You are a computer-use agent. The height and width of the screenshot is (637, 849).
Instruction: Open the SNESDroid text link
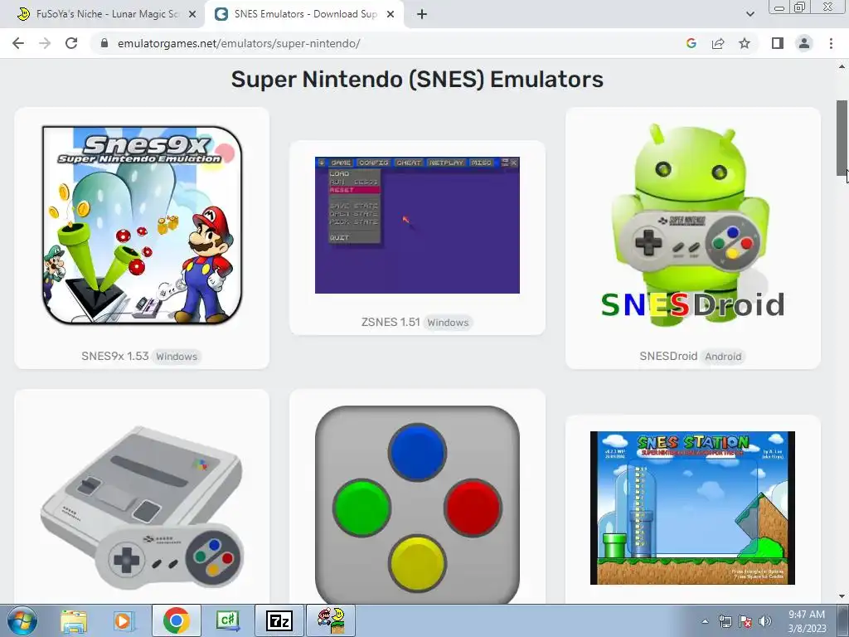668,357
